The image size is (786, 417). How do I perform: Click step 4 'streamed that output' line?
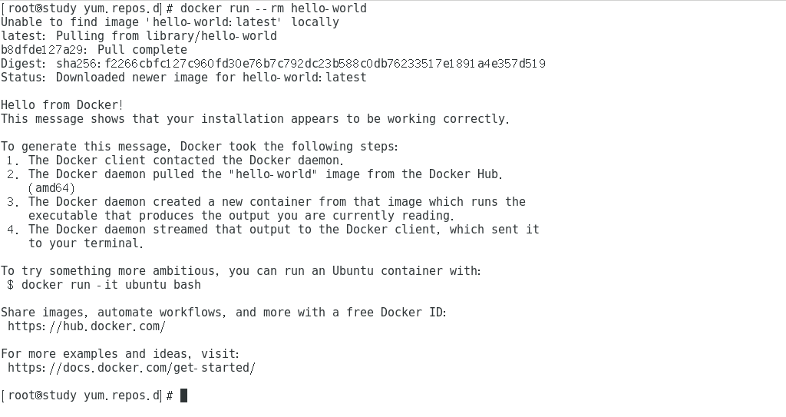tap(273, 230)
